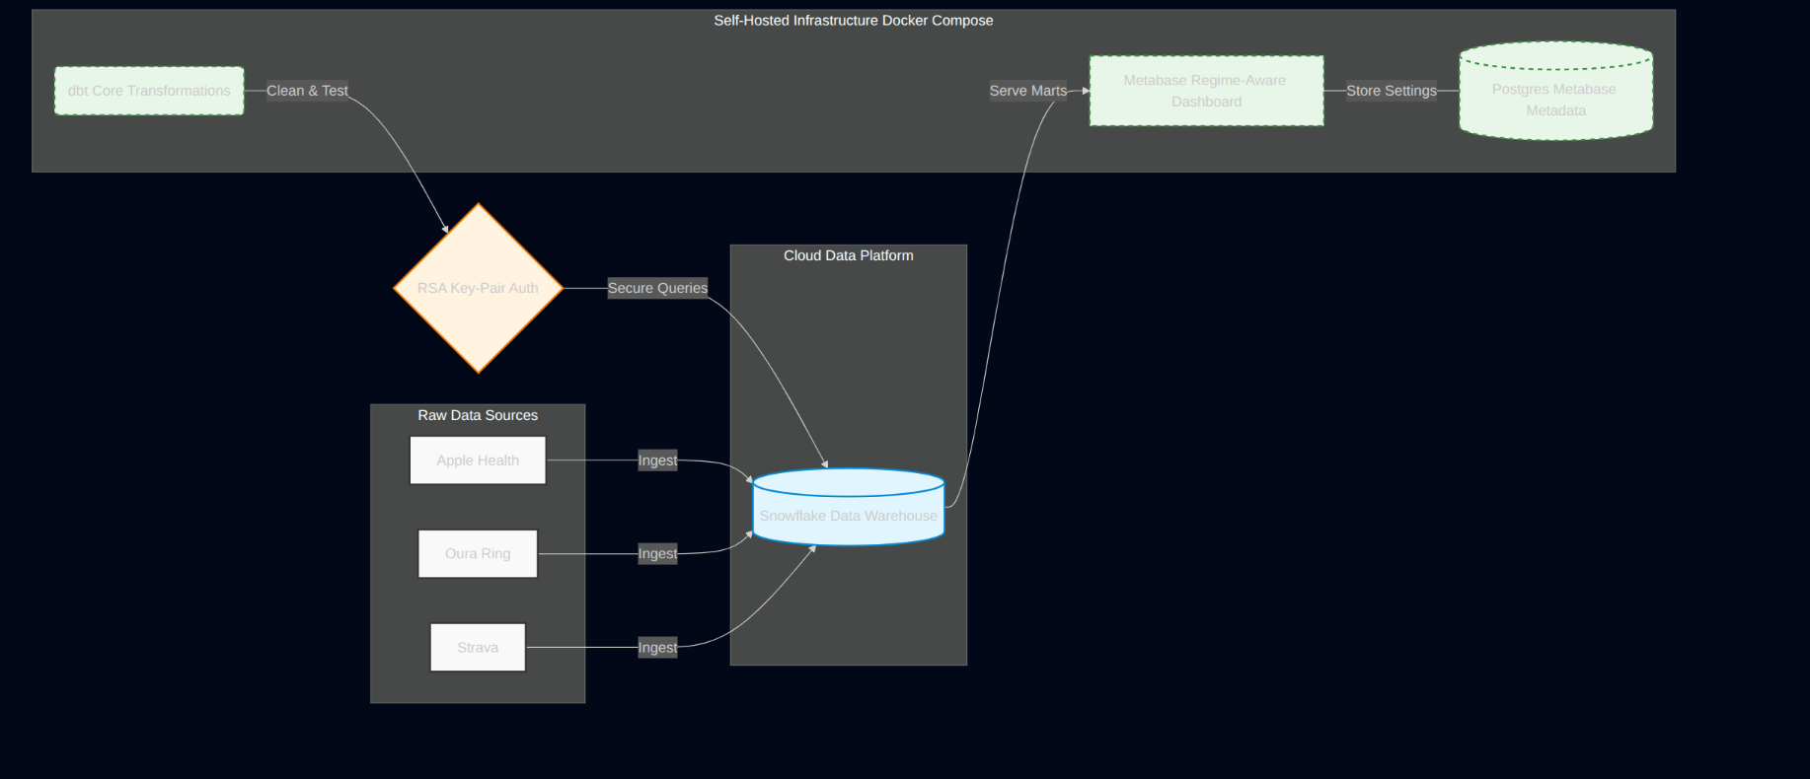Screen dimensions: 1810x779
Task: Click the Oura Ring source box
Action: (x=478, y=554)
